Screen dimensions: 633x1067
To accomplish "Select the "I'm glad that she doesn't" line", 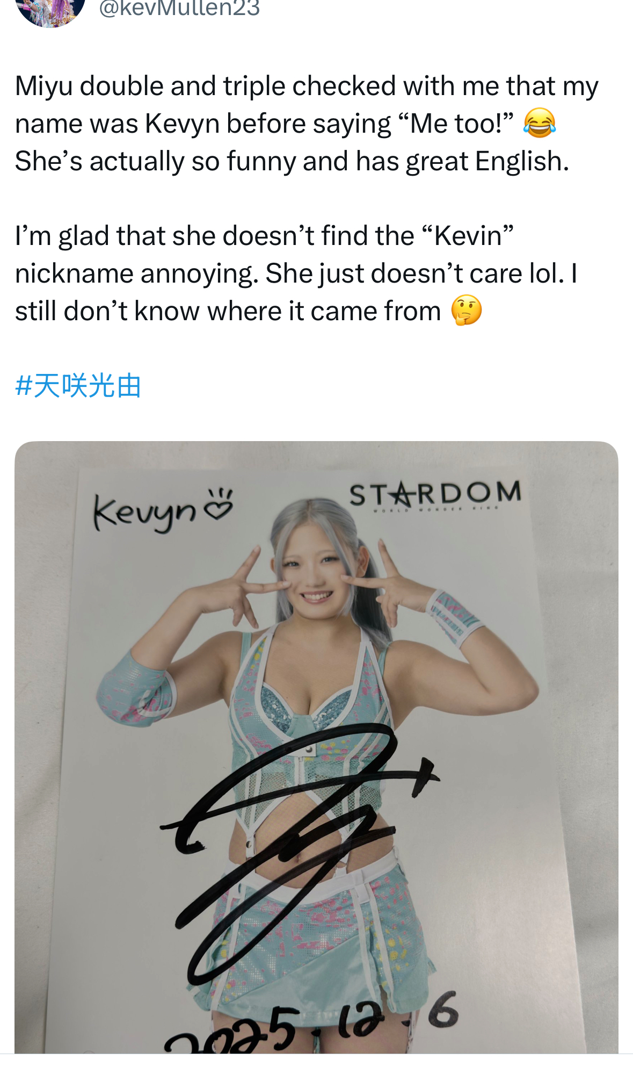I will [264, 236].
